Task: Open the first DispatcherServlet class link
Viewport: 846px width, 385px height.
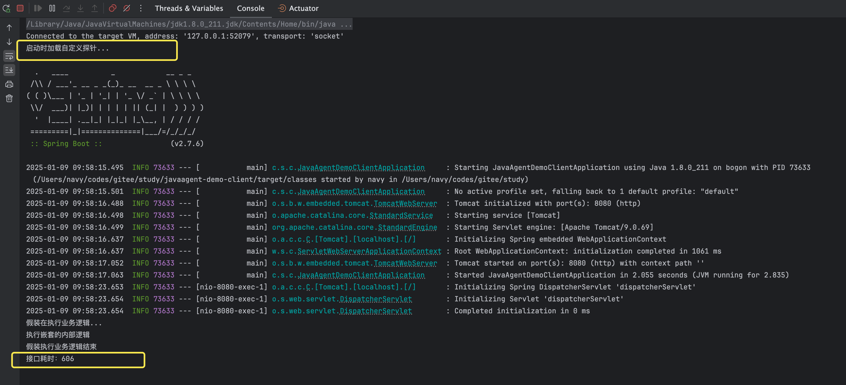Action: (x=376, y=299)
